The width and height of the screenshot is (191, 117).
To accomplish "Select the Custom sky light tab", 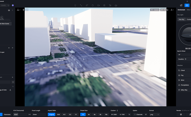I will pyautogui.click(x=189, y=19).
